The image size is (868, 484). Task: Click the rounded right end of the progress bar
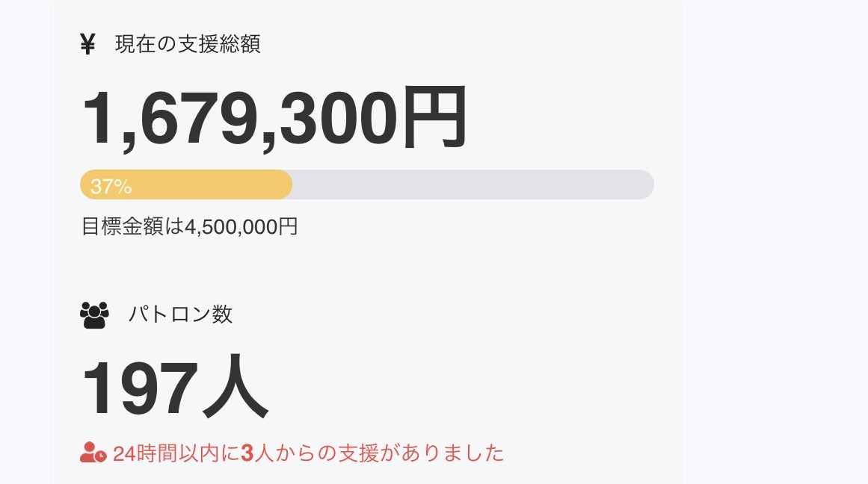646,184
